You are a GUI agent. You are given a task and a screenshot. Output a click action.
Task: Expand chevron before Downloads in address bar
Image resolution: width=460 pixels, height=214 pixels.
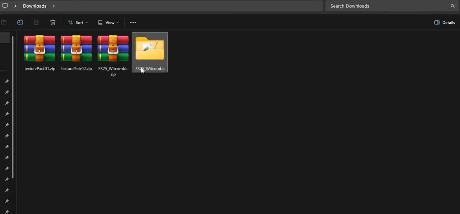(x=15, y=6)
